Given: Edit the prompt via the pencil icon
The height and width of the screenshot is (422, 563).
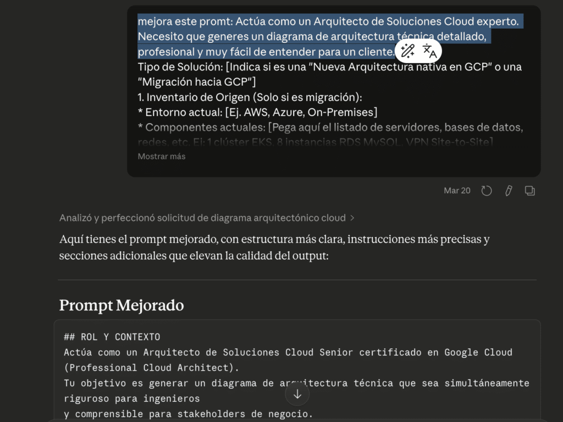Looking at the screenshot, I should [x=507, y=190].
